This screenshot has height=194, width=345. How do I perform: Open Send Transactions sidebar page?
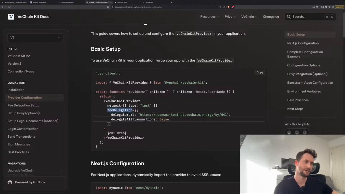(21, 137)
